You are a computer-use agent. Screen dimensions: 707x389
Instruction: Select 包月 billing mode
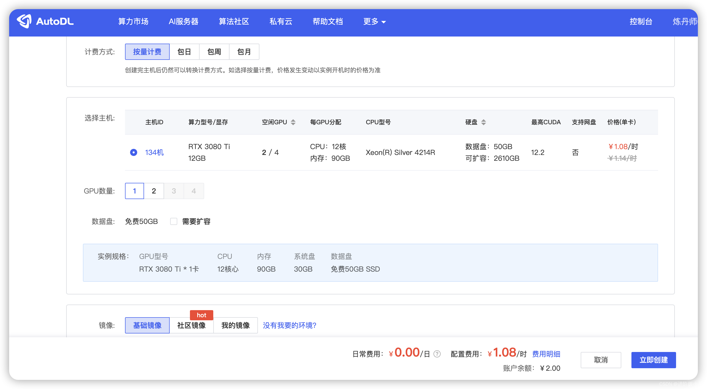[x=244, y=52]
